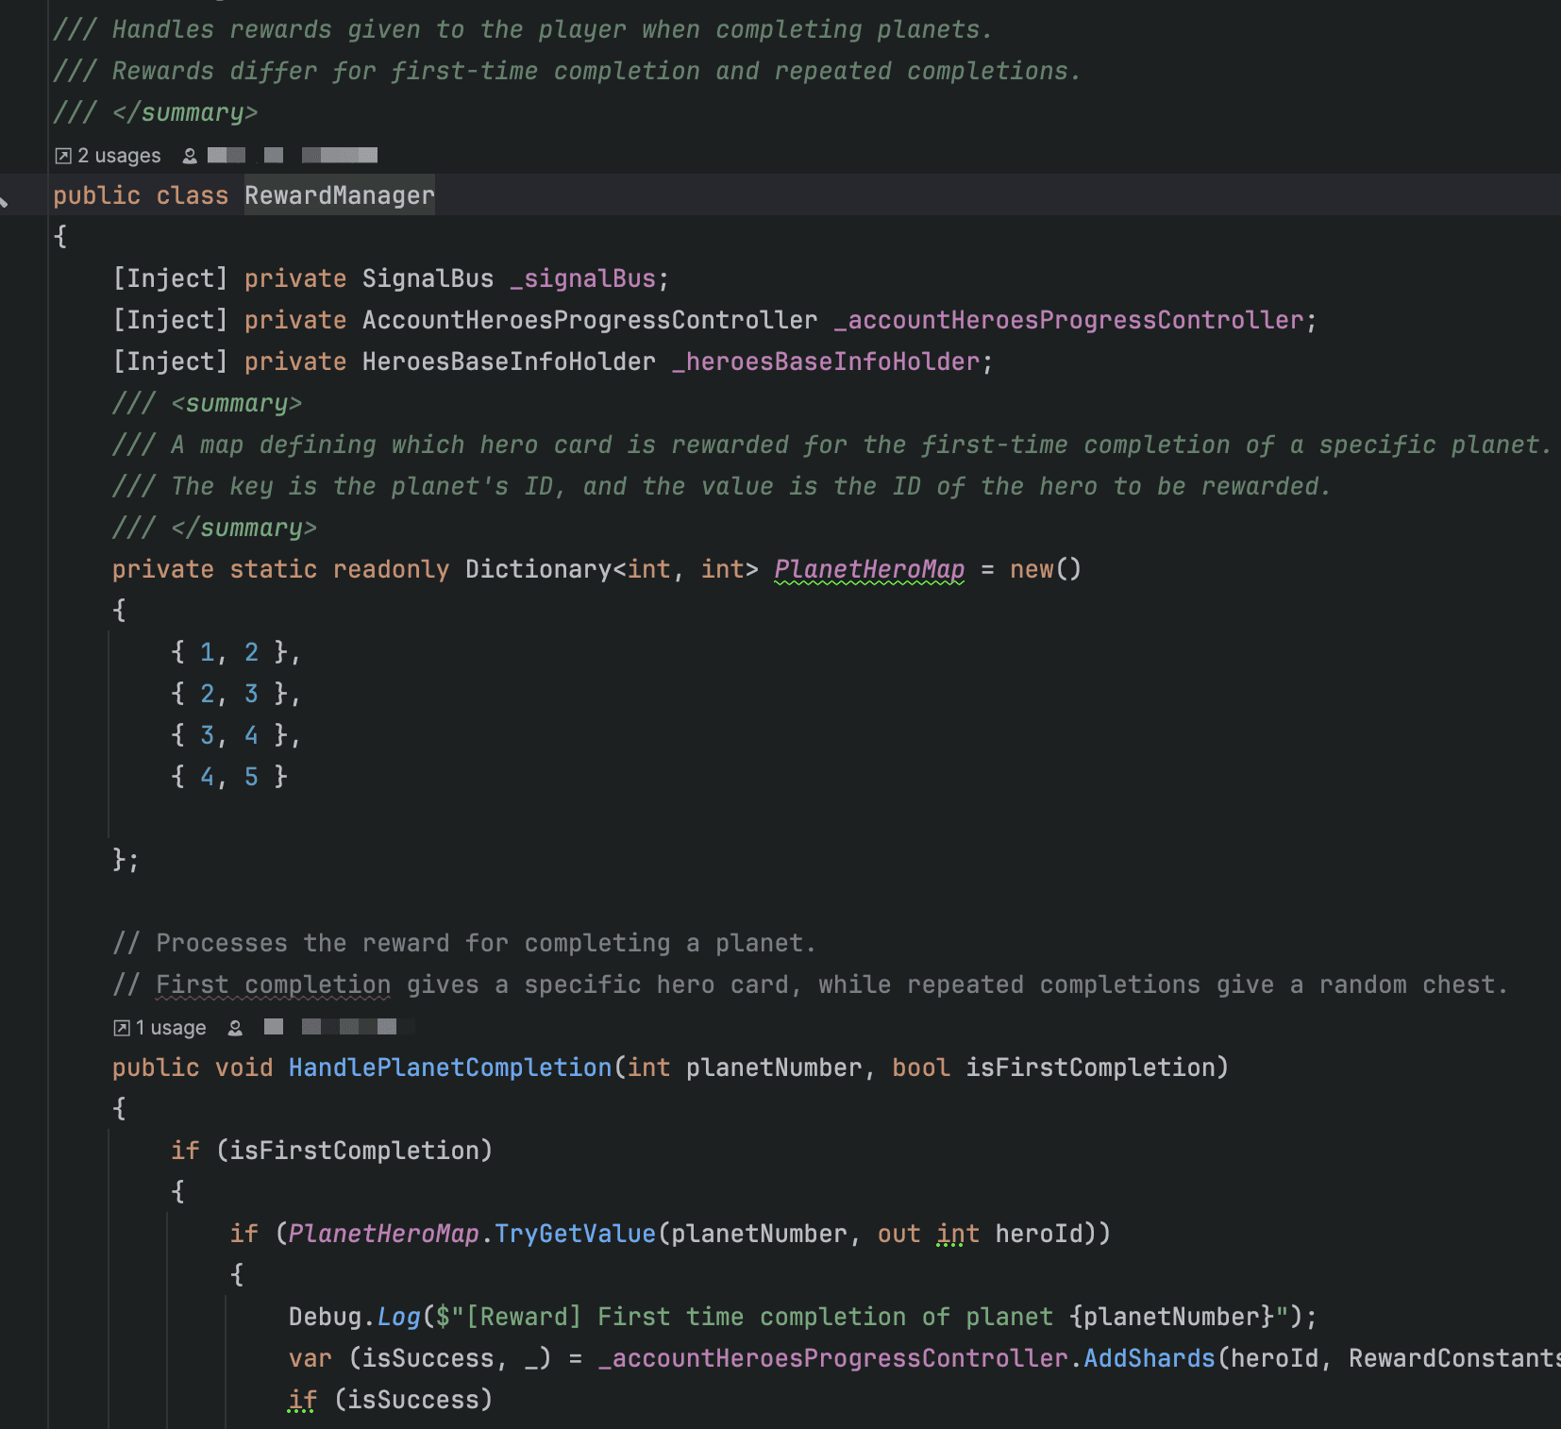
Task: Click the _accountHeroesProgressController field declaration
Action: [x=1068, y=320]
